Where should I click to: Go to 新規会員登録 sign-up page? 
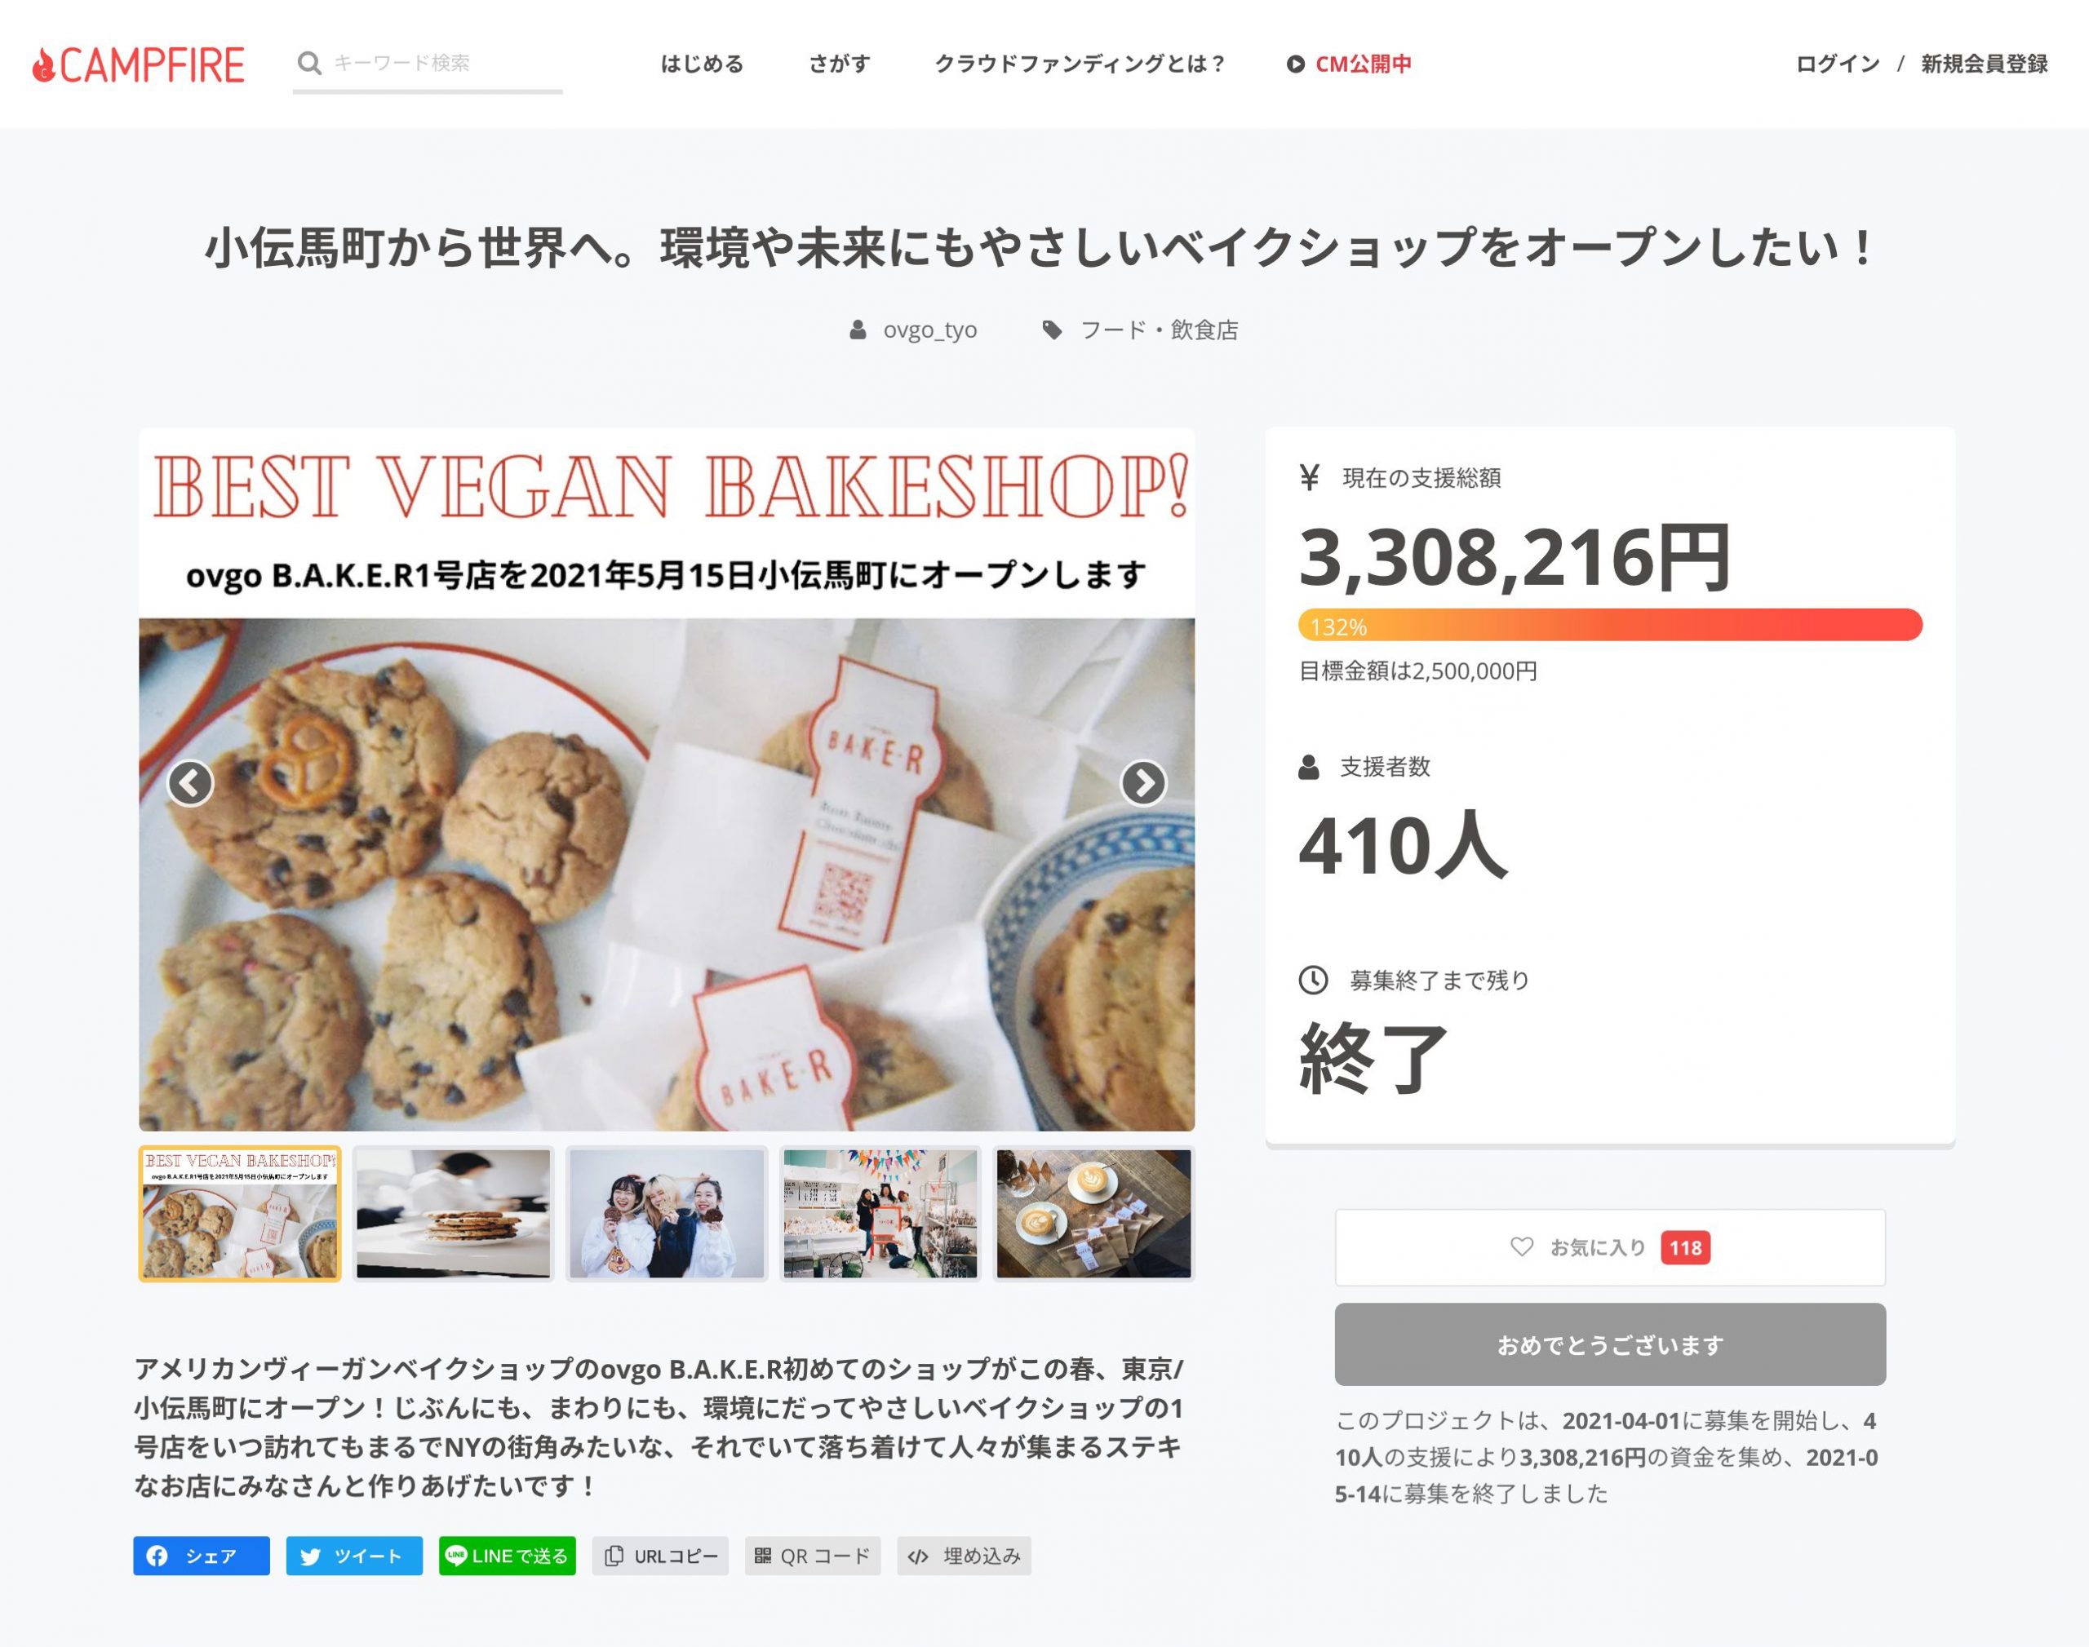click(x=1984, y=64)
